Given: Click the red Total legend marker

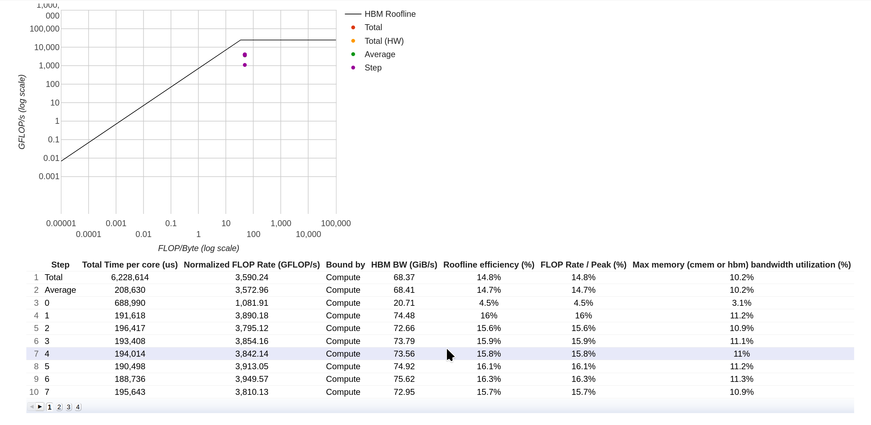Looking at the screenshot, I should point(353,27).
